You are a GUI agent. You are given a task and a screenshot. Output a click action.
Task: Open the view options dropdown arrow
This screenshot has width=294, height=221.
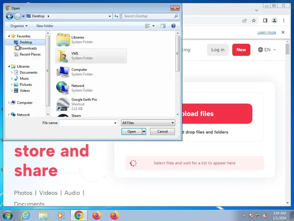(153, 26)
